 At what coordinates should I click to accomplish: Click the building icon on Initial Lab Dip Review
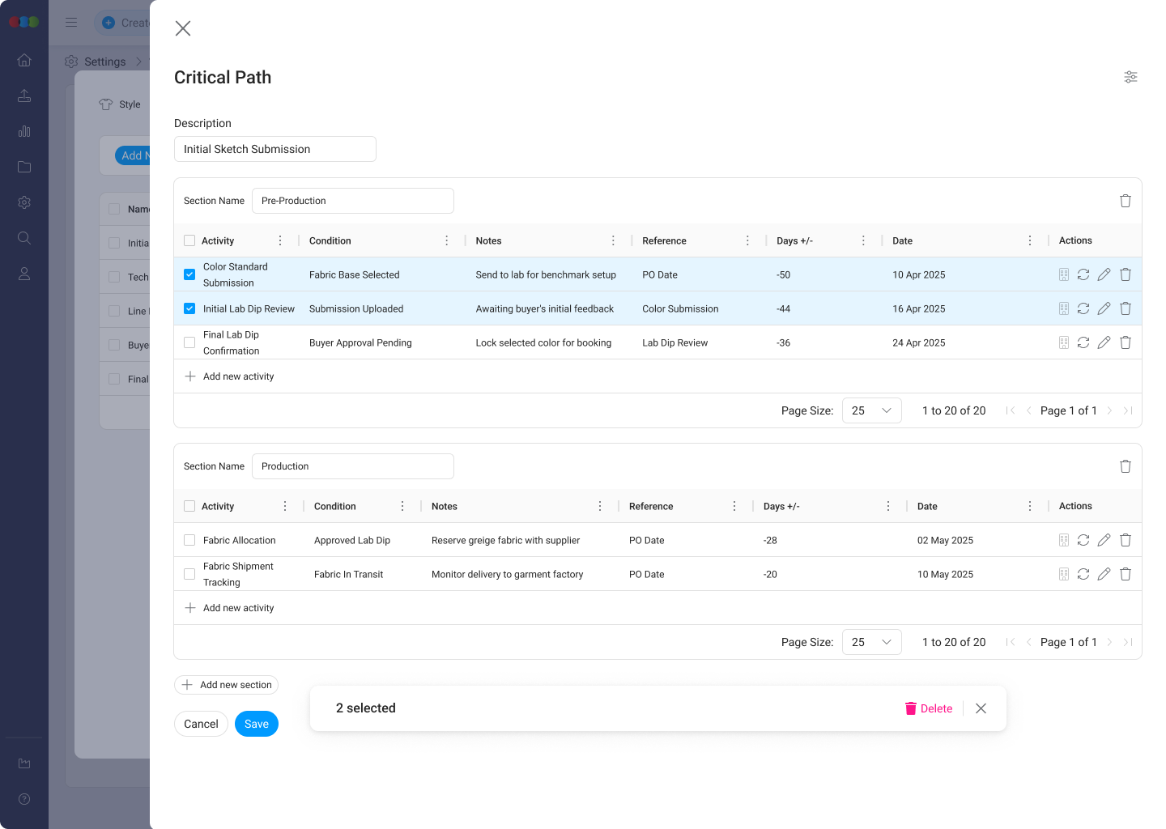1063,308
